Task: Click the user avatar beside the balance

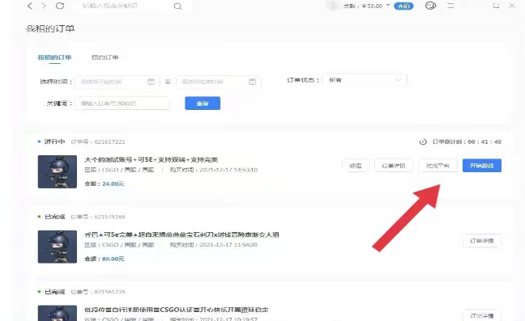Action: 333,6
